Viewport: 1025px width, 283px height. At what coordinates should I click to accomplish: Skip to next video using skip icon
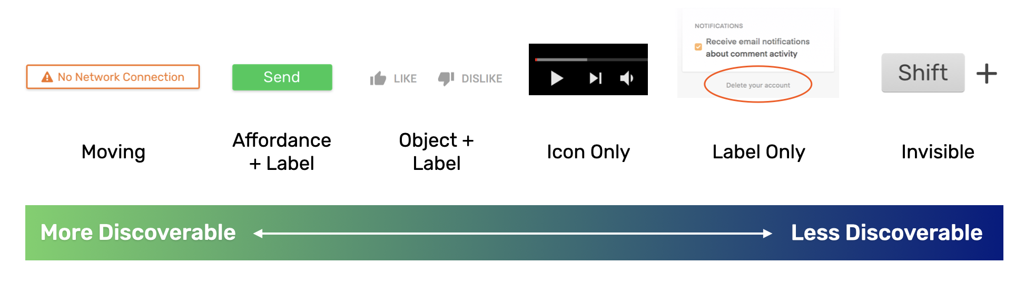pyautogui.click(x=595, y=78)
